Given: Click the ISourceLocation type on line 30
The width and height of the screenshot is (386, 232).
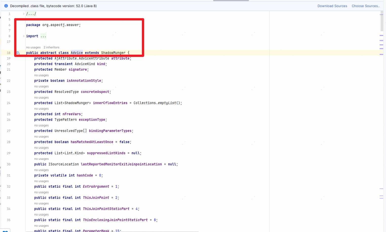Looking at the screenshot, I should pos(64,164).
